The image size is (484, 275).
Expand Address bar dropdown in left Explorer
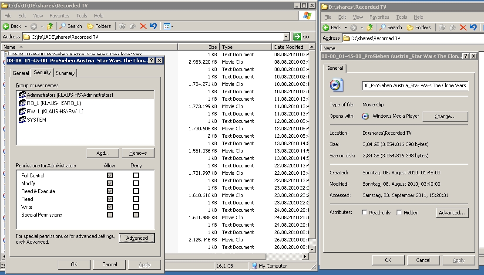coord(286,37)
